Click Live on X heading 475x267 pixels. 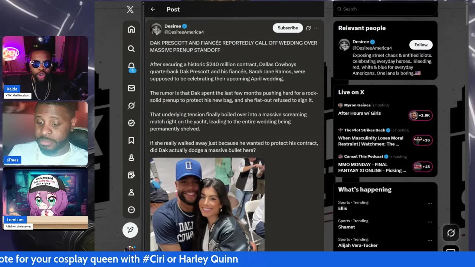[x=351, y=92]
